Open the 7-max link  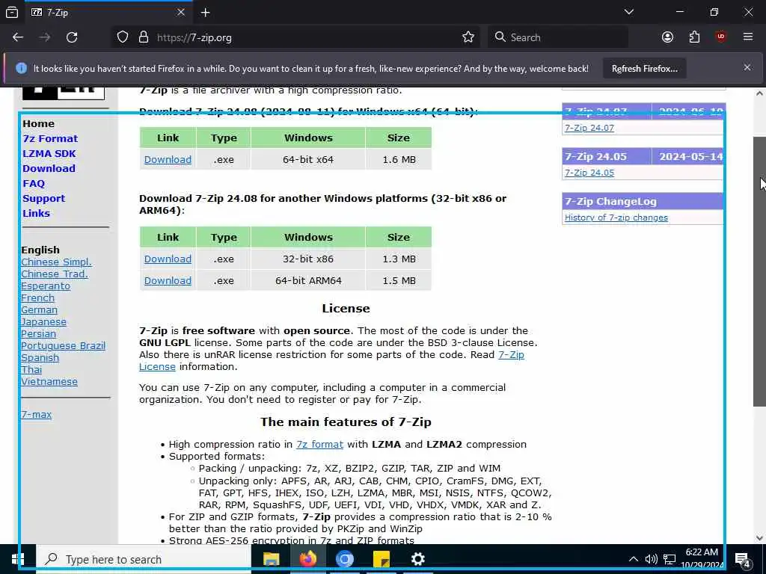point(36,414)
